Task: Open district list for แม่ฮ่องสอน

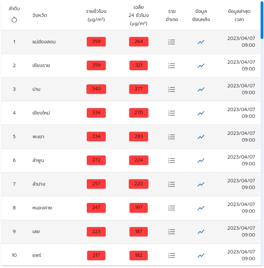Action: (x=172, y=42)
